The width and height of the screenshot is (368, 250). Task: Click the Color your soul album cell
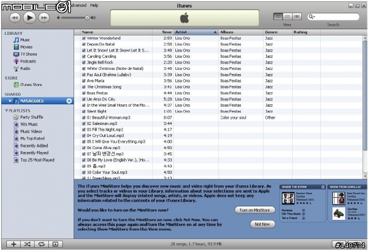tap(233, 118)
